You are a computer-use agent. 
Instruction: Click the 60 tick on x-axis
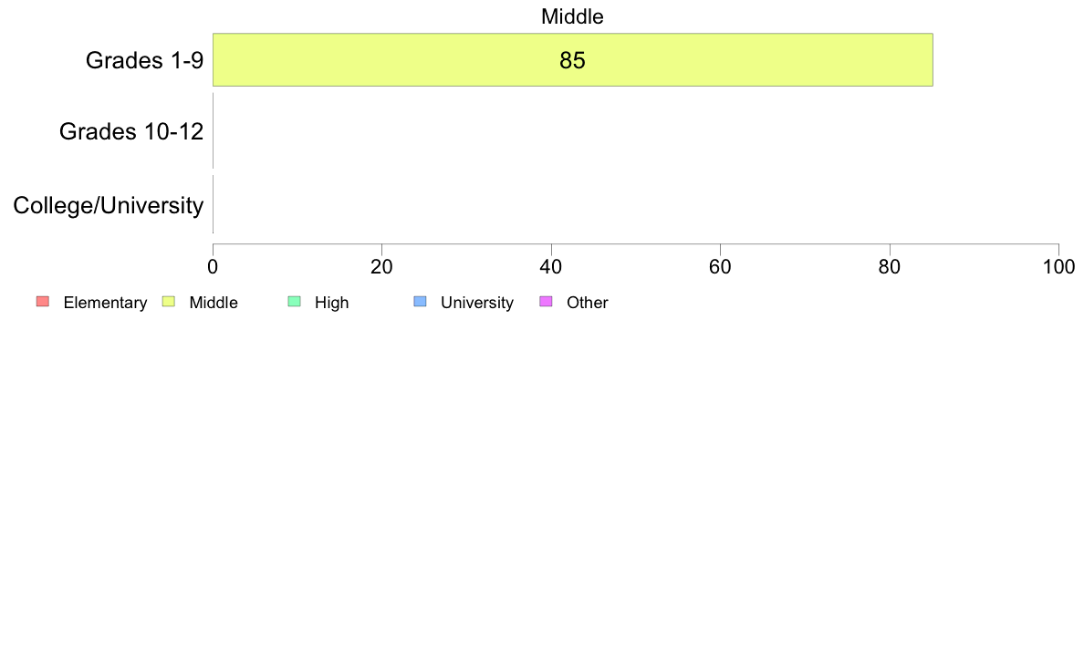tap(720, 267)
